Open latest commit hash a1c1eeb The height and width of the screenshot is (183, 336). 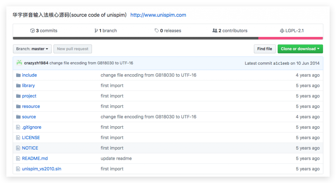[281, 63]
